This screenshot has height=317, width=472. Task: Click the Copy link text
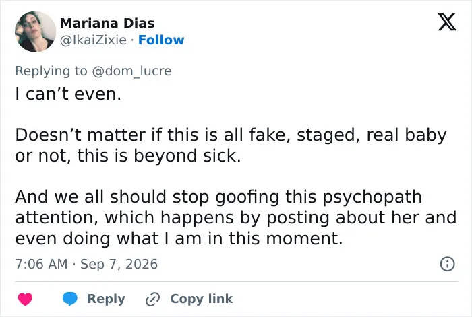click(x=202, y=299)
